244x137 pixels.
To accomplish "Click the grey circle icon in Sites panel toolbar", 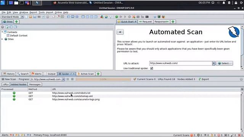I will coord(3,27).
